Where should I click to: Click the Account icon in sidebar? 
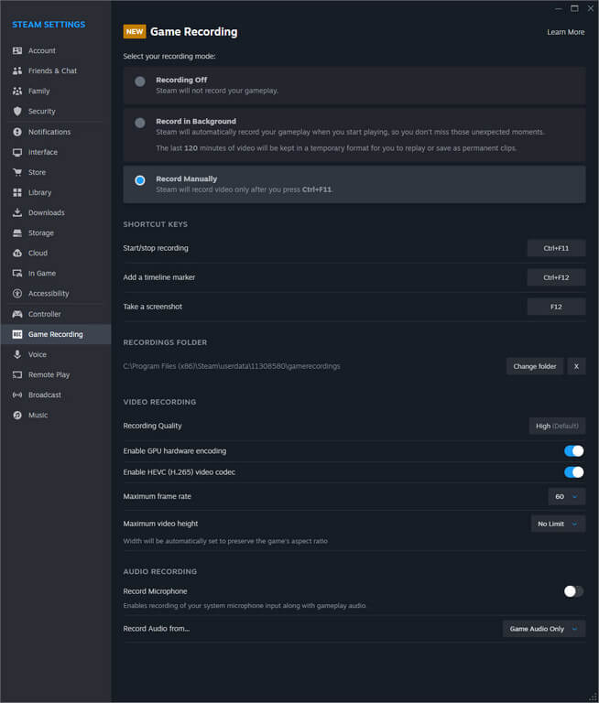(17, 51)
